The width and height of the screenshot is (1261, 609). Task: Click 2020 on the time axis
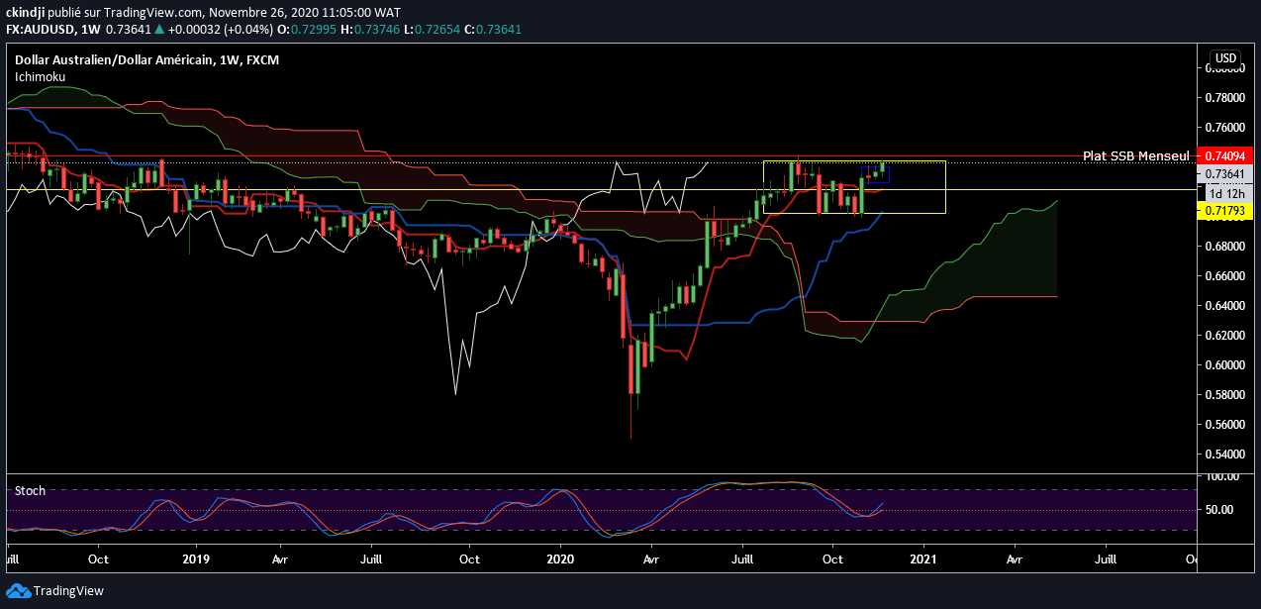tap(560, 558)
